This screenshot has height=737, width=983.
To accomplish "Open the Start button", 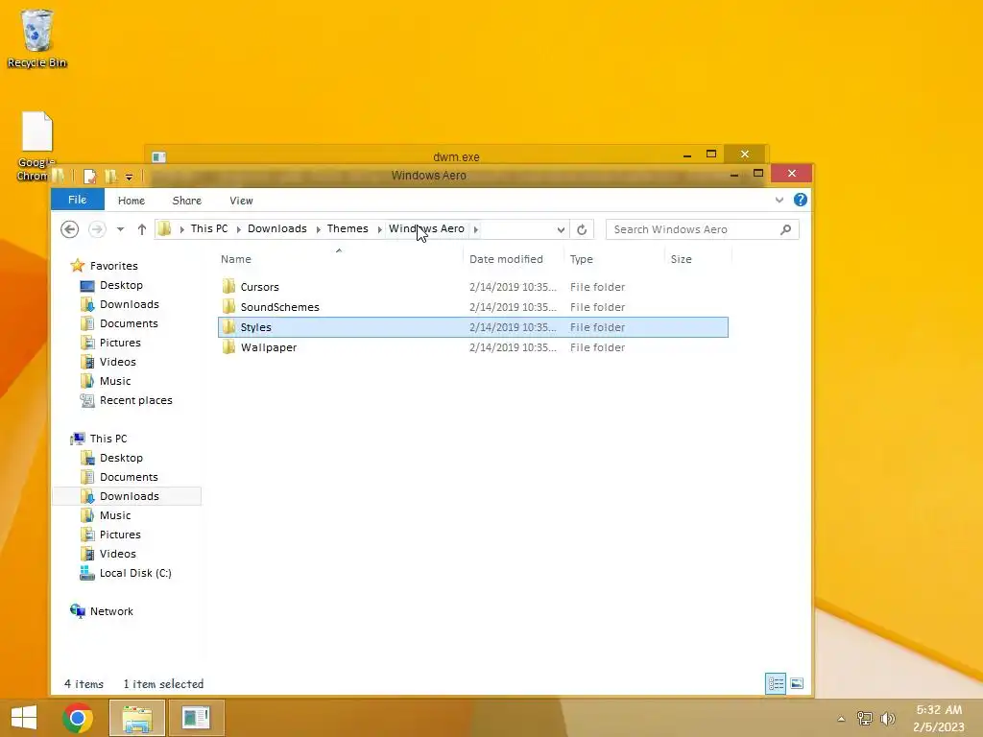I will [24, 718].
